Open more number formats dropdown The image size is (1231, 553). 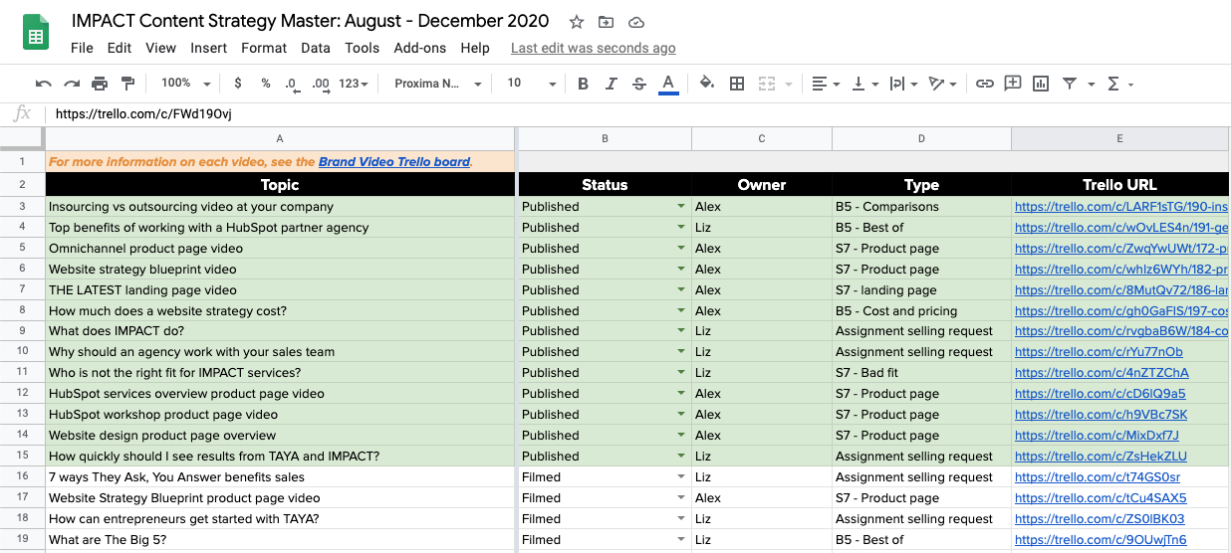[x=354, y=84]
